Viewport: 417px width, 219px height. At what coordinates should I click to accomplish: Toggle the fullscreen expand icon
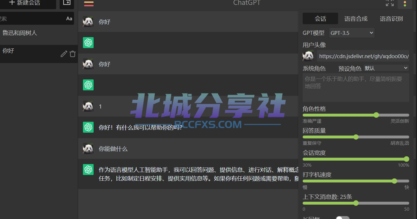click(x=390, y=3)
